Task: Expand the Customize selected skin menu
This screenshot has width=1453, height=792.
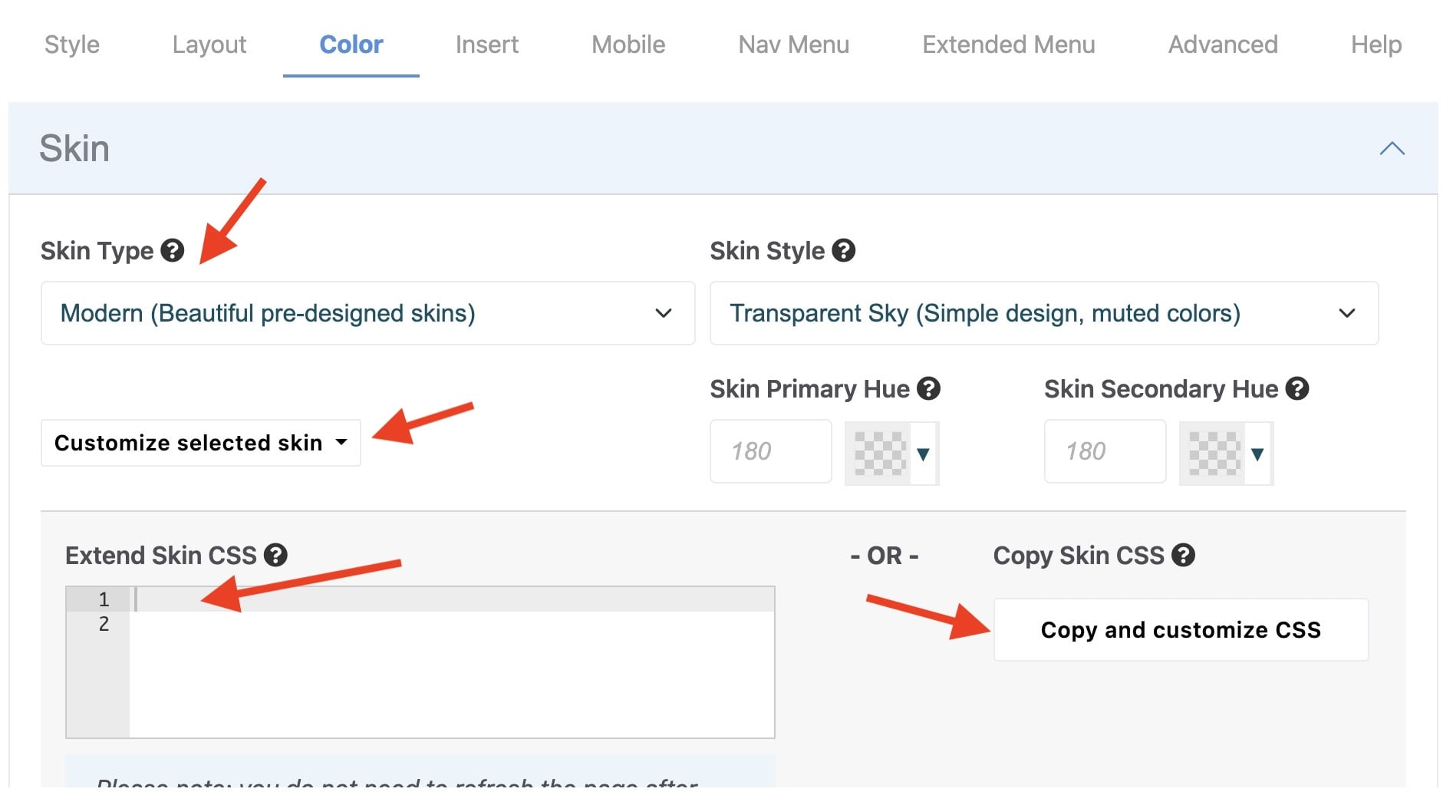Action: (x=200, y=443)
